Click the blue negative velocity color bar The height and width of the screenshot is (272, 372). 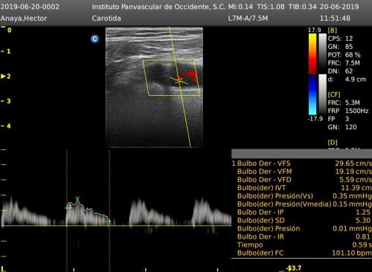point(312,95)
